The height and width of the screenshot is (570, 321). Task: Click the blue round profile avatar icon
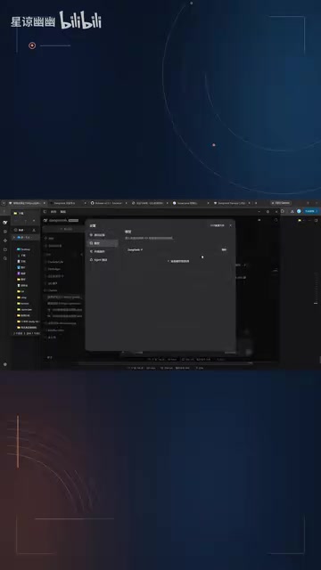point(299,211)
